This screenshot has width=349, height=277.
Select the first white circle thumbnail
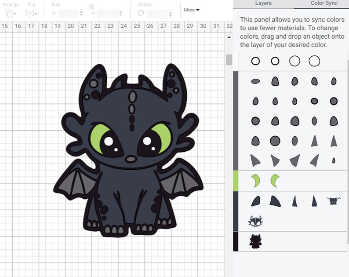[x=255, y=61]
